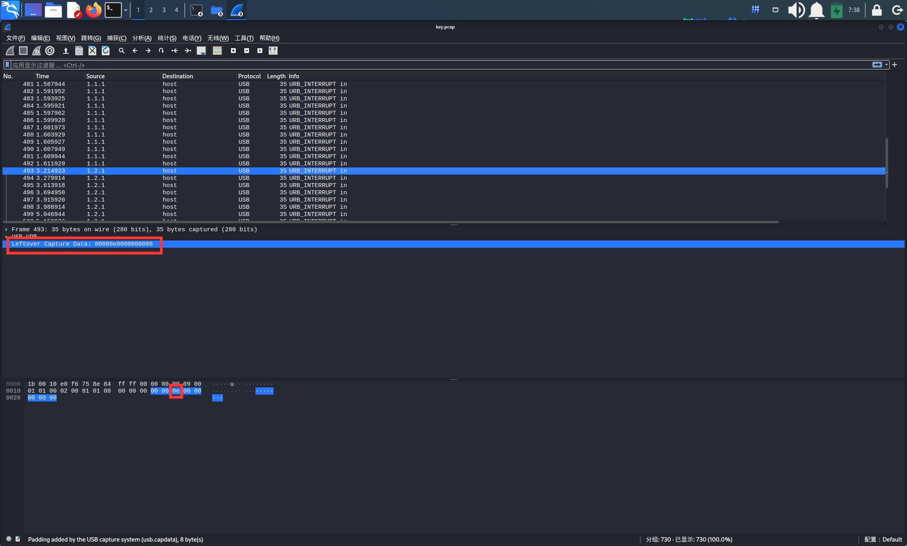Open the Kali applications menu
The width and height of the screenshot is (907, 546).
10,10
